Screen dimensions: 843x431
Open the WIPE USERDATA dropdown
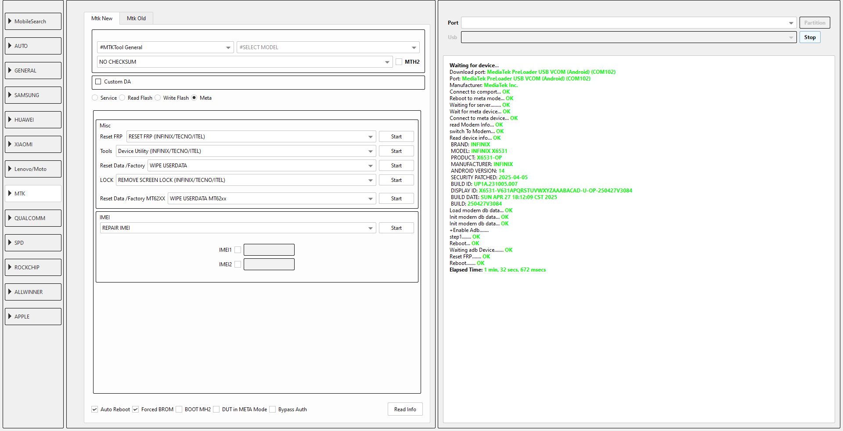(x=262, y=165)
